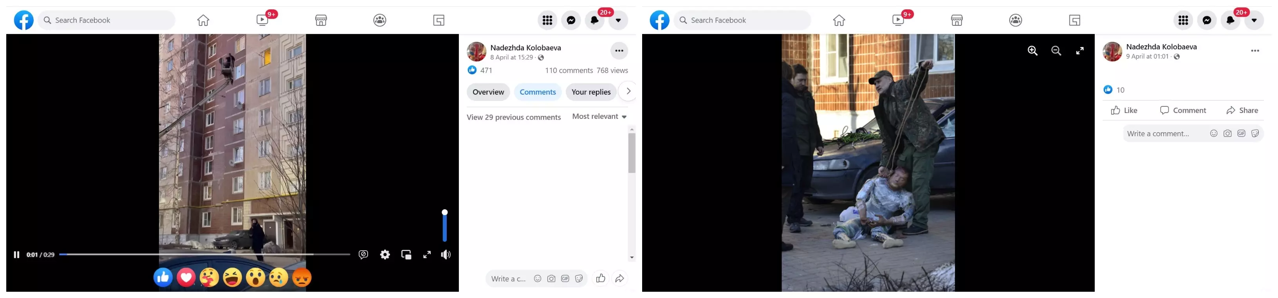This screenshot has width=1278, height=298.
Task: Enter fullscreen video mode
Action: [x=427, y=255]
